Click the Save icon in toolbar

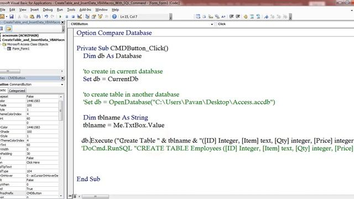point(11,17)
